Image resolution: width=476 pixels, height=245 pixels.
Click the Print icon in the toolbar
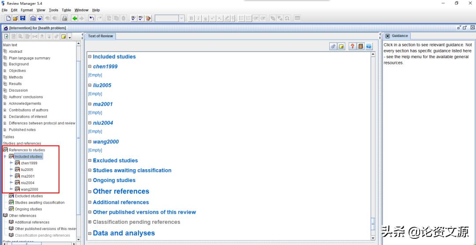click(64, 18)
